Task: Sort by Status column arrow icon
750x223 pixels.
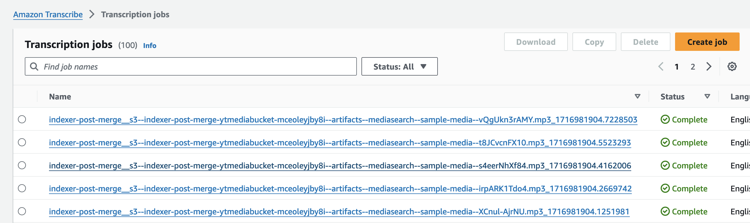Action: coord(707,96)
